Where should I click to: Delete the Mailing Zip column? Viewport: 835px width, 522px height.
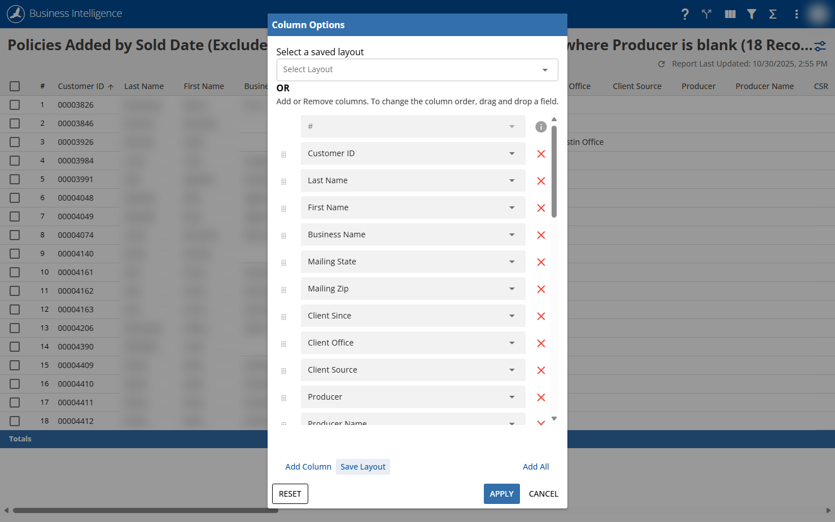541,289
